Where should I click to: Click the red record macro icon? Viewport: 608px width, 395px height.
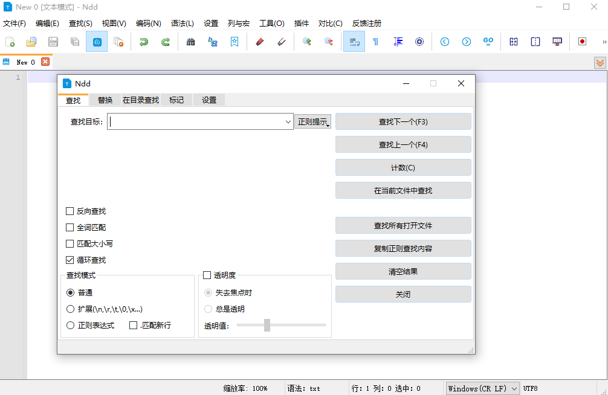(x=582, y=42)
